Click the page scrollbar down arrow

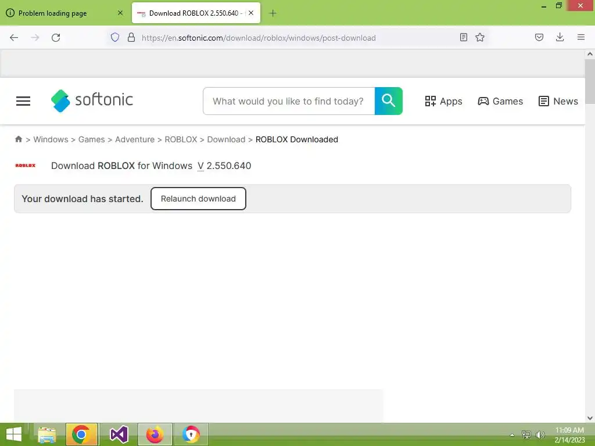point(590,418)
